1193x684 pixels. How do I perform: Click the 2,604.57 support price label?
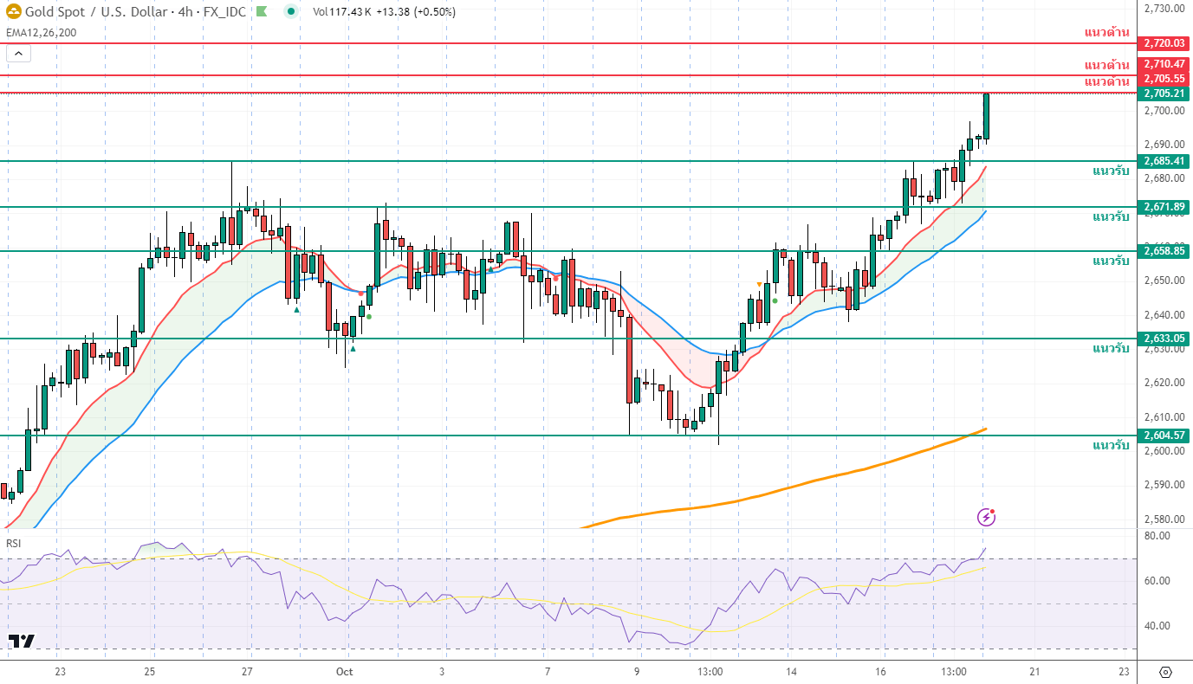pyautogui.click(x=1164, y=436)
